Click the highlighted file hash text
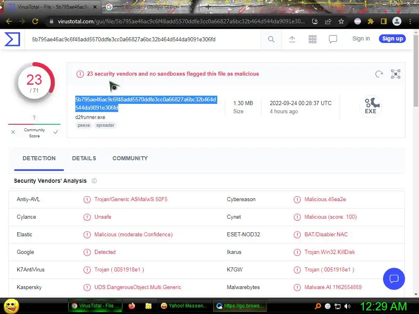The height and width of the screenshot is (314, 419). click(146, 103)
